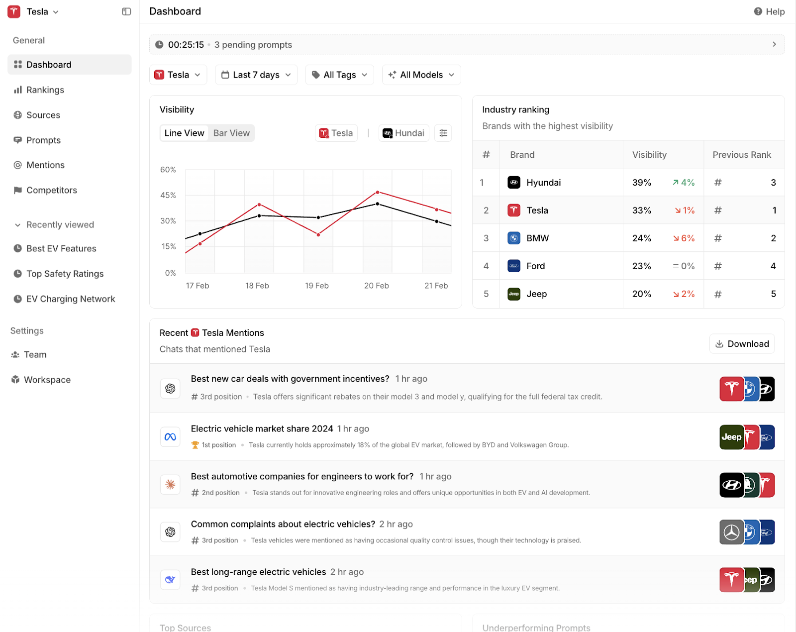Click the ChatGPT icon beside car deals prompt

(x=170, y=389)
